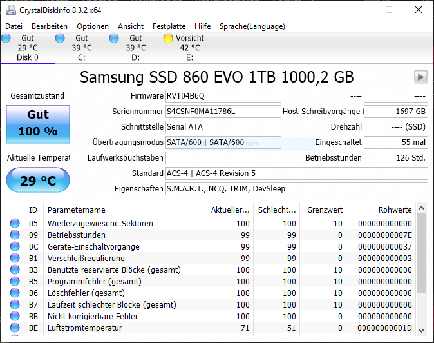Switch to the D: drive tab label
The width and height of the screenshot is (434, 343).
[136, 57]
